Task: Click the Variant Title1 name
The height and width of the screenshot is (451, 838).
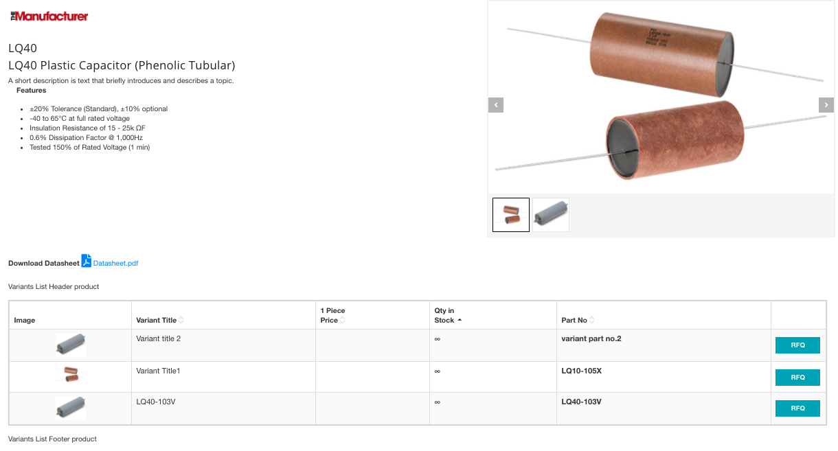Action: (x=158, y=371)
